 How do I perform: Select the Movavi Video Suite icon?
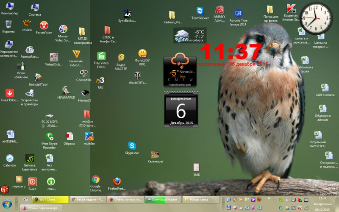pyautogui.click(x=63, y=29)
